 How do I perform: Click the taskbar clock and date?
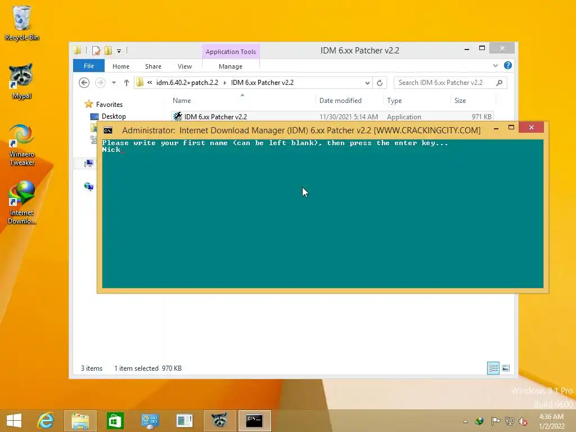point(551,421)
